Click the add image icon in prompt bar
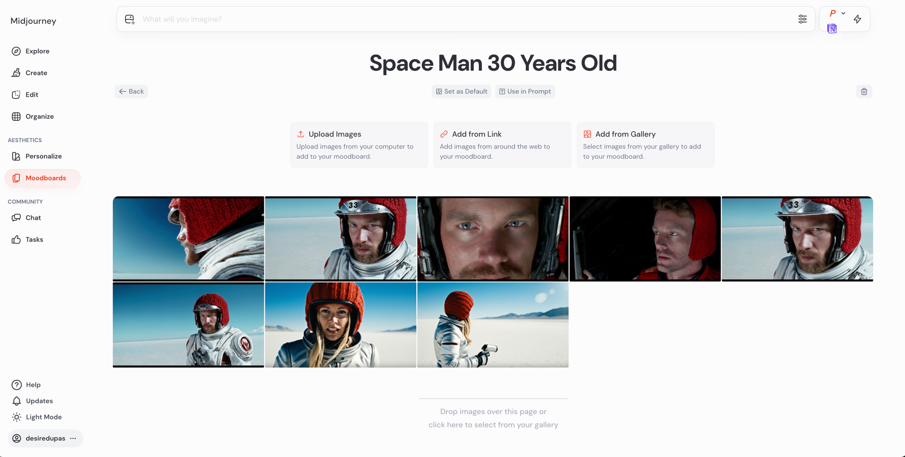 [130, 19]
